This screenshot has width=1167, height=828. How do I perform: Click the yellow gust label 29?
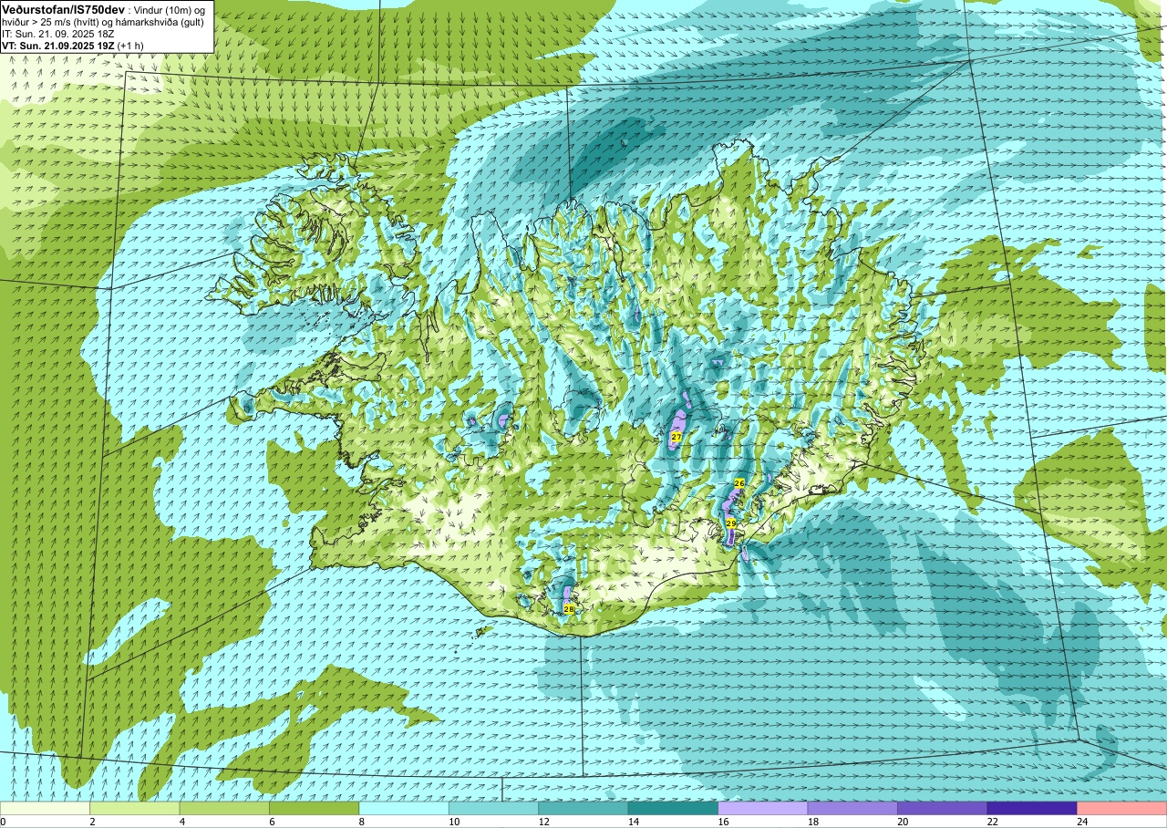(x=731, y=523)
